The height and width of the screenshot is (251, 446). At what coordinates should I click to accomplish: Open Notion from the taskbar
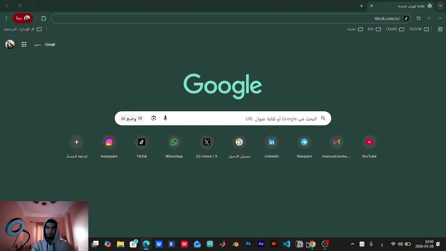click(x=299, y=244)
